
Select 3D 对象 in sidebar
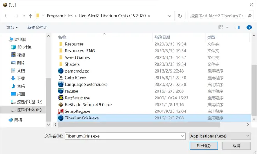21,47
